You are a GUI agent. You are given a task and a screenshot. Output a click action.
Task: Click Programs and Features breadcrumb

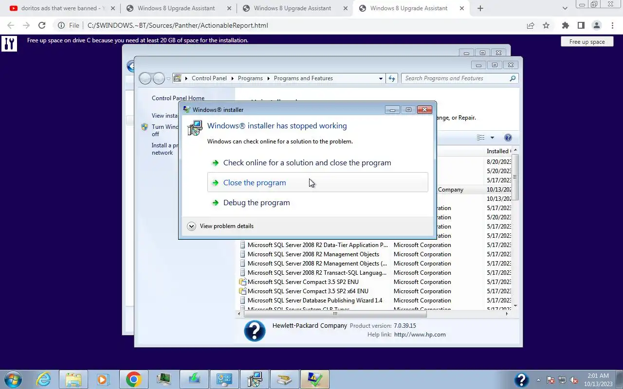click(x=303, y=78)
